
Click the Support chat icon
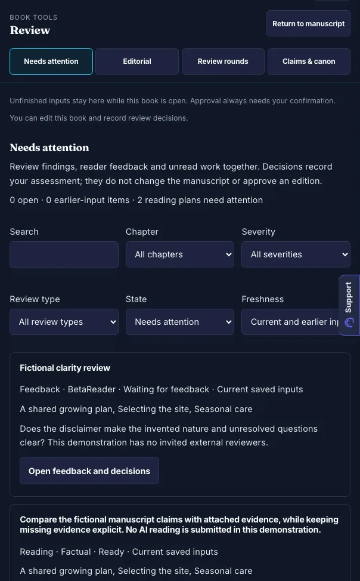click(x=349, y=322)
